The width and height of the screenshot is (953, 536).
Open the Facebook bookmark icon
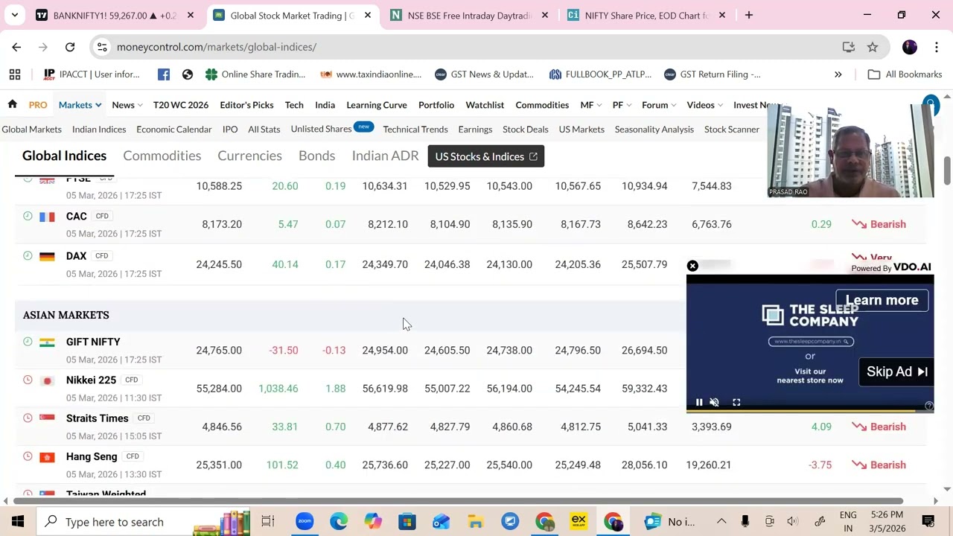164,74
